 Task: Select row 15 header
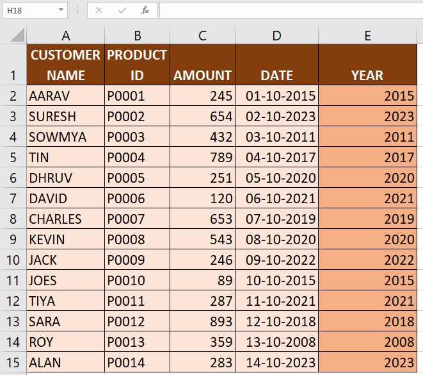pyautogui.click(x=13, y=363)
